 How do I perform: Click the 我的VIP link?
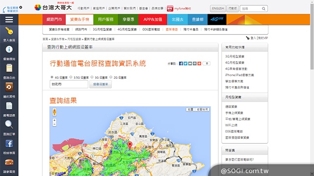(263, 38)
